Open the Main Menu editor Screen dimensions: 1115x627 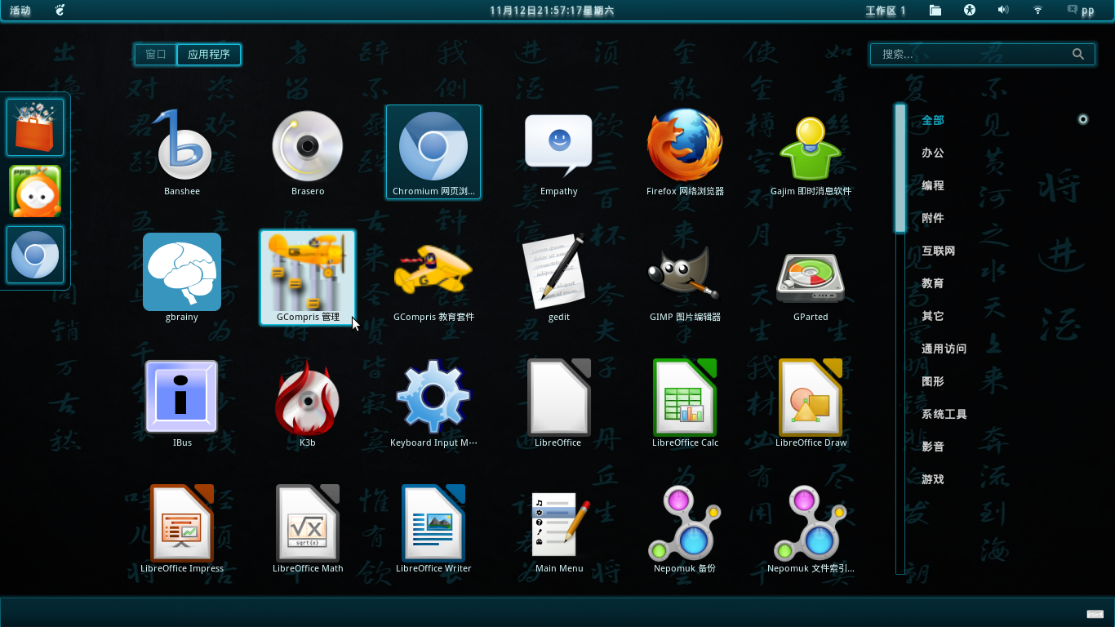tap(559, 529)
